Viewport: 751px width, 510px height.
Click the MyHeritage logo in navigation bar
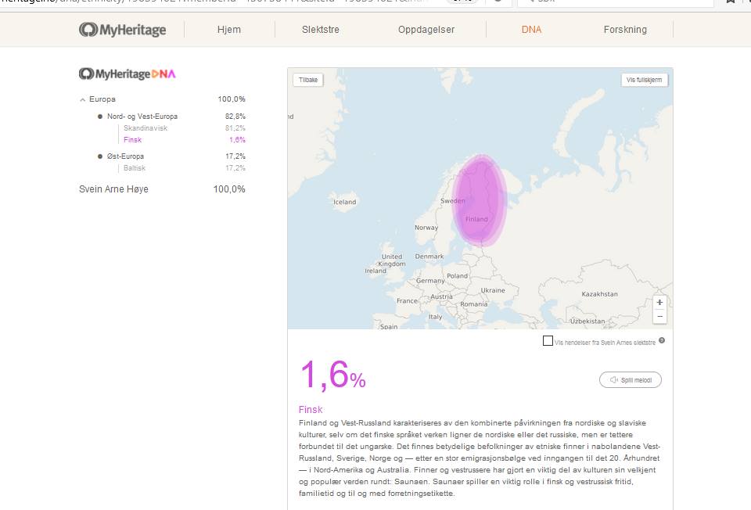point(122,30)
